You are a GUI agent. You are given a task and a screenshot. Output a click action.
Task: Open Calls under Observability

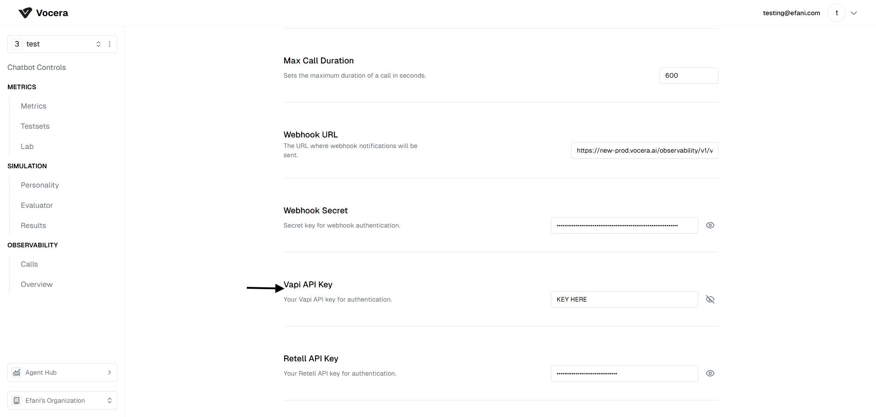click(x=29, y=264)
